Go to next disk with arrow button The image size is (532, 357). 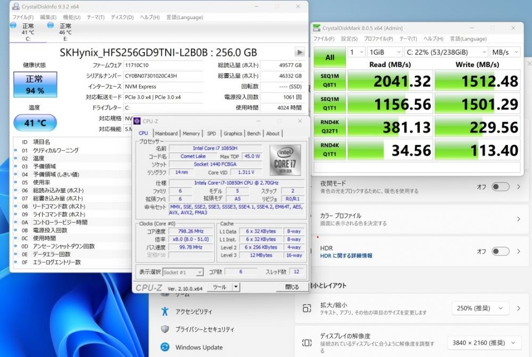tap(299, 52)
